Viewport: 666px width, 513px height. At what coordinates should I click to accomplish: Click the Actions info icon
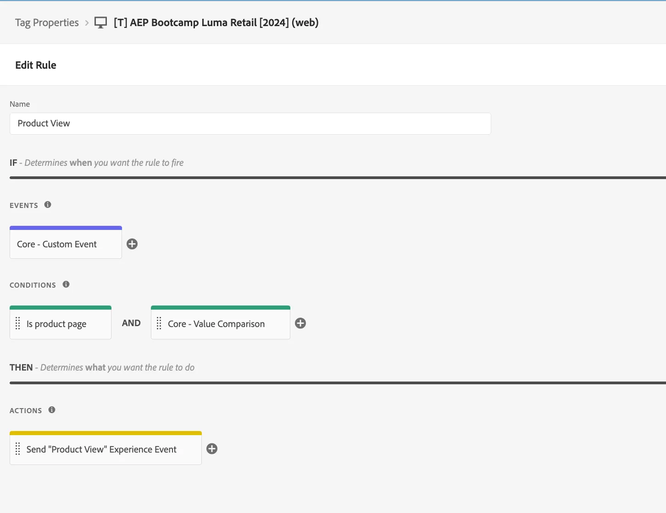point(52,410)
